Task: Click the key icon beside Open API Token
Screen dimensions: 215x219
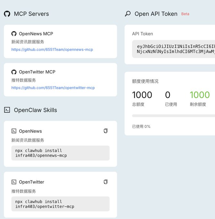Action: click(128, 14)
